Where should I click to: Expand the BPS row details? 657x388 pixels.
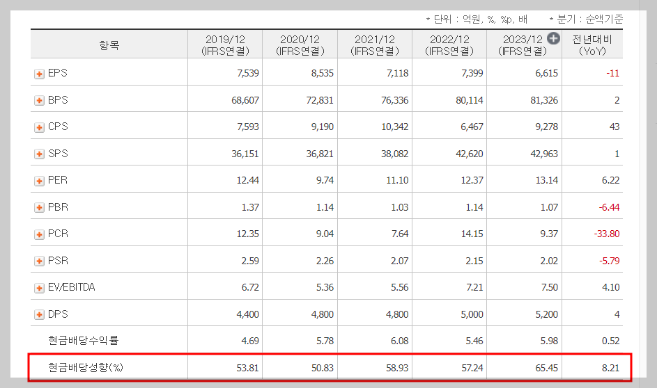[40, 101]
